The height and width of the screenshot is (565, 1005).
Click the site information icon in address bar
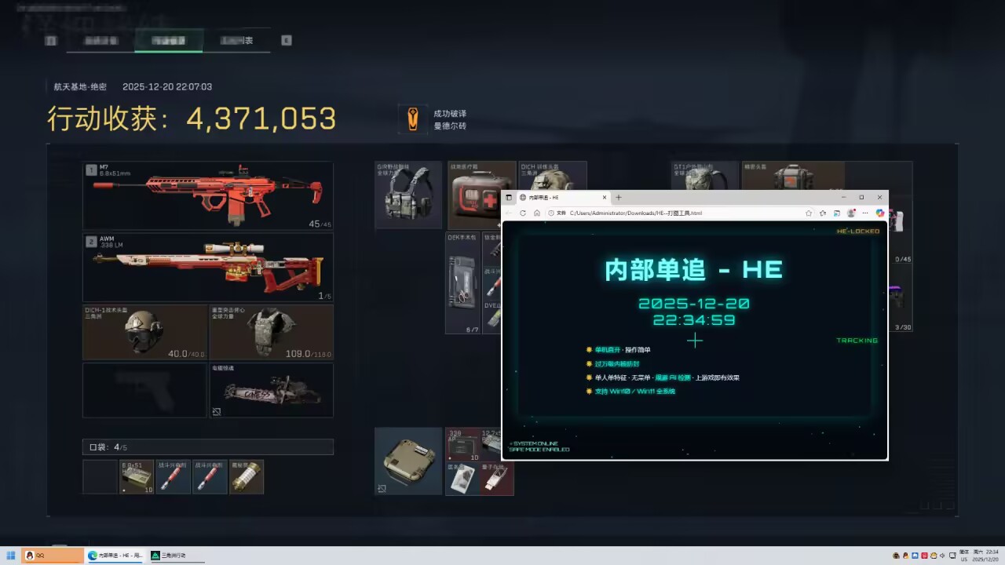point(550,213)
